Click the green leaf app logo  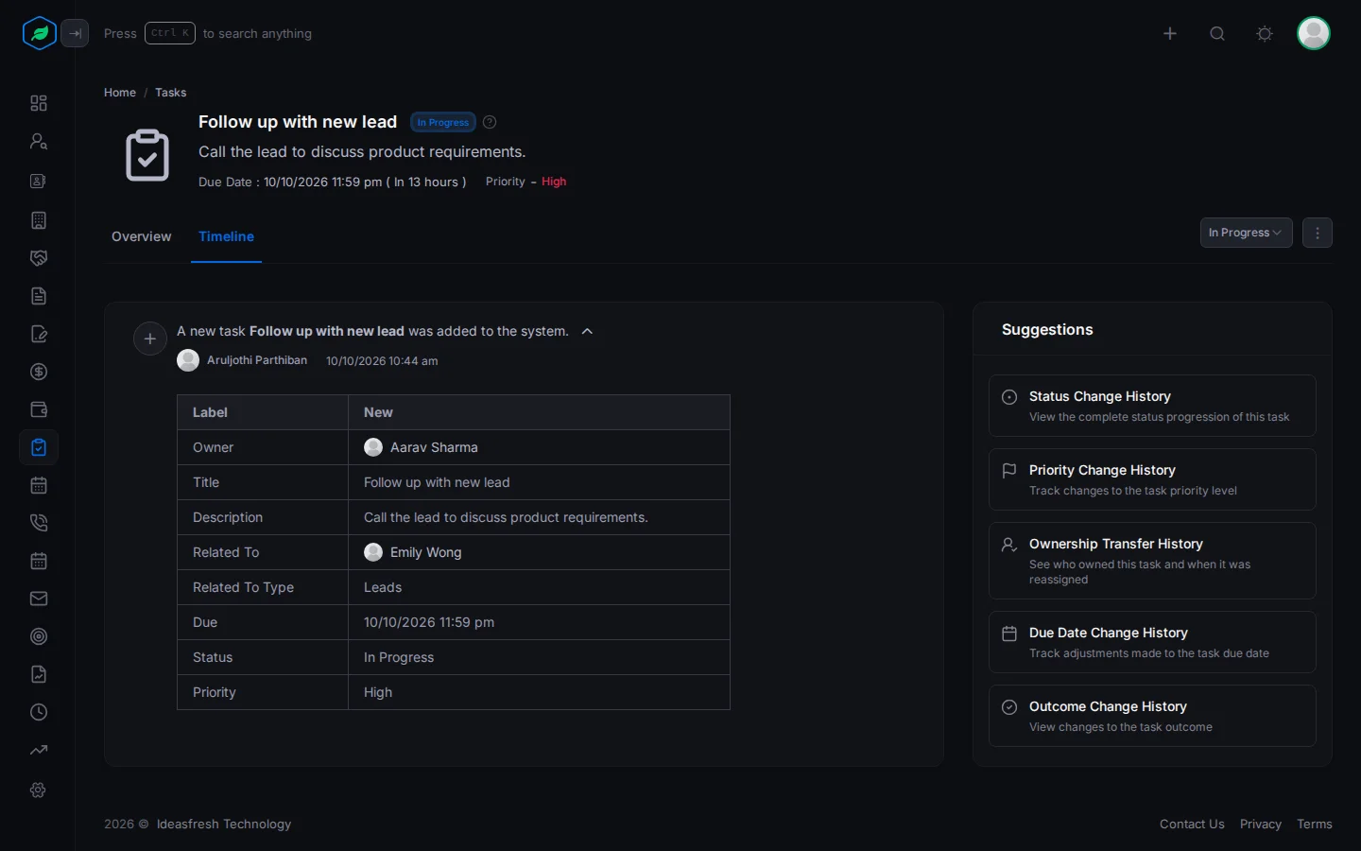coord(40,33)
